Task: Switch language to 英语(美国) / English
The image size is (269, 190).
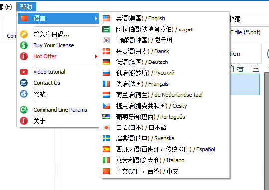Action: click(164, 18)
